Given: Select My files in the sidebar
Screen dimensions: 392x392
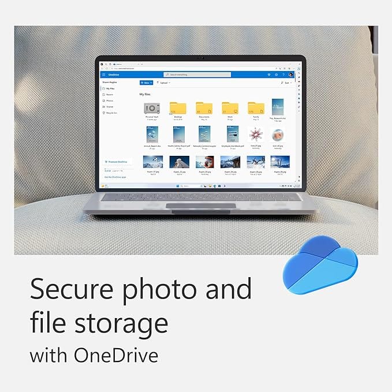Looking at the screenshot, I should point(109,88).
